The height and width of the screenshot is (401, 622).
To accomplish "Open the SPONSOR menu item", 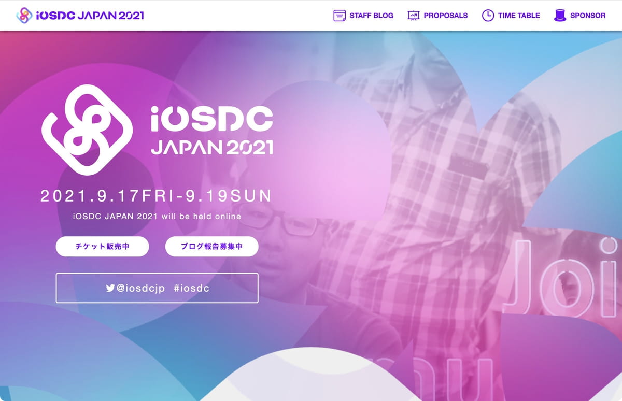I will coord(588,16).
